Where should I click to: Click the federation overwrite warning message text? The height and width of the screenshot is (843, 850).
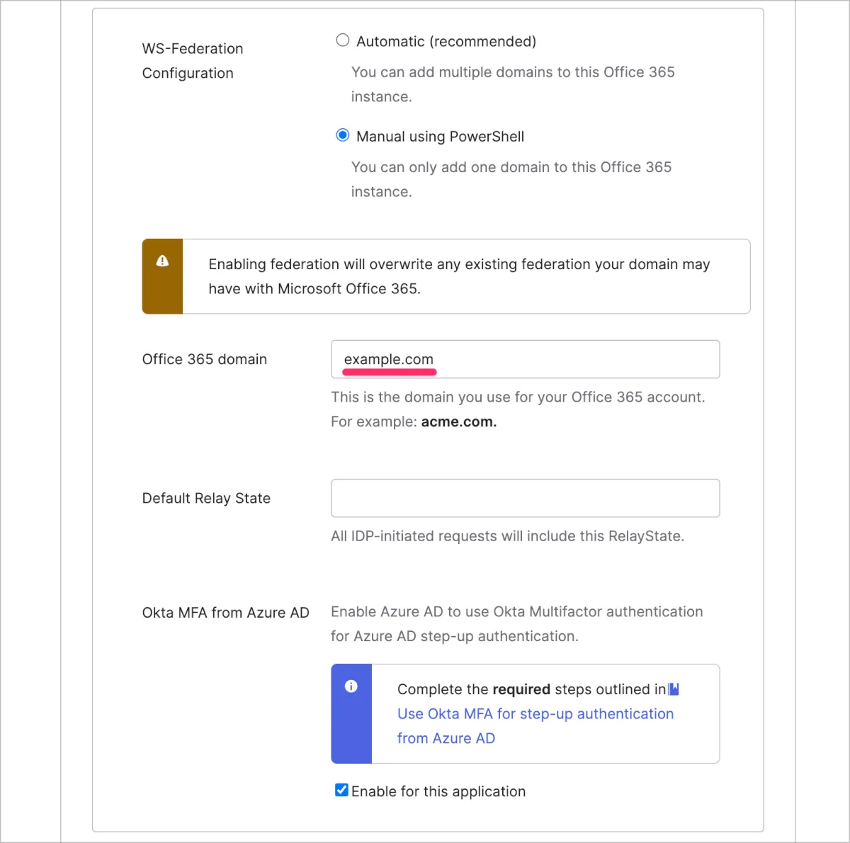pos(458,276)
